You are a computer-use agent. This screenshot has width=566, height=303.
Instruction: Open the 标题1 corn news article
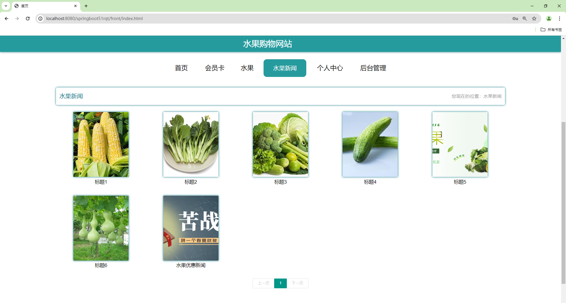pos(101,144)
